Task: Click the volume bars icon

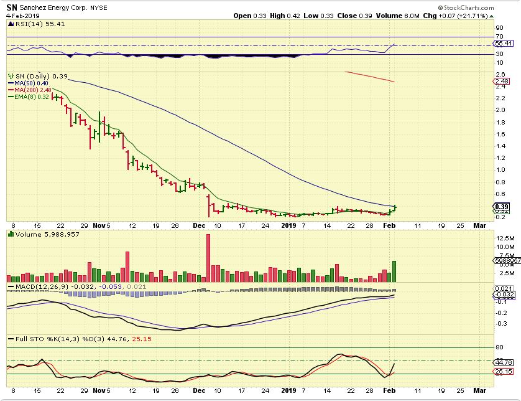Action: coord(11,234)
